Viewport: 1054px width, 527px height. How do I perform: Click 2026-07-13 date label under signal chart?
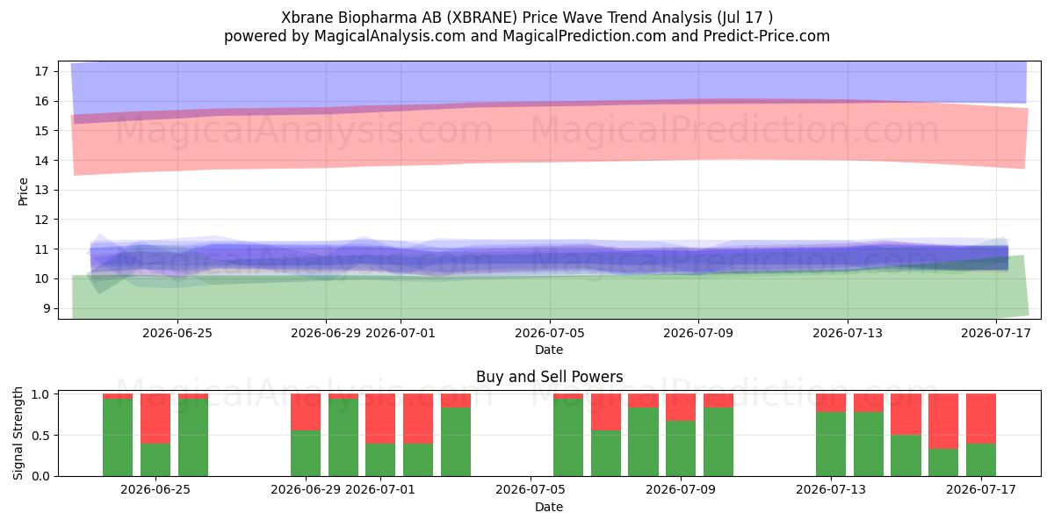coord(831,490)
